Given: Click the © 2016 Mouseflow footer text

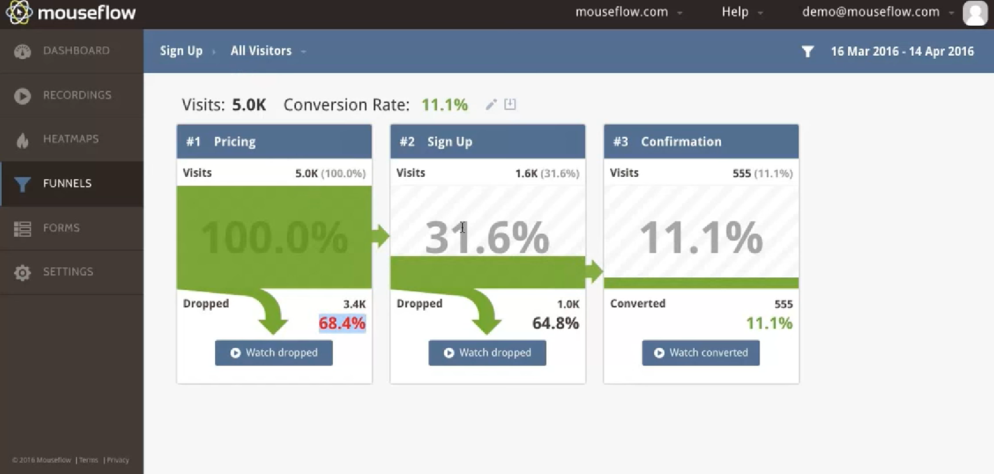Looking at the screenshot, I should click(x=42, y=460).
